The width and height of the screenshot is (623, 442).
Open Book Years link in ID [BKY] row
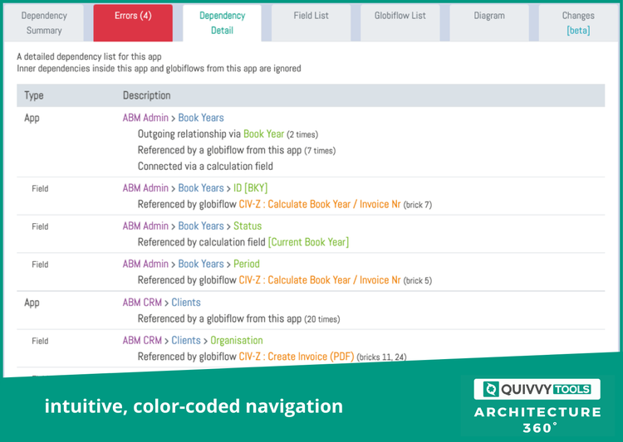201,188
